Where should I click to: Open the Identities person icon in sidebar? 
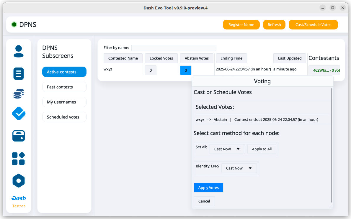coord(19,51)
